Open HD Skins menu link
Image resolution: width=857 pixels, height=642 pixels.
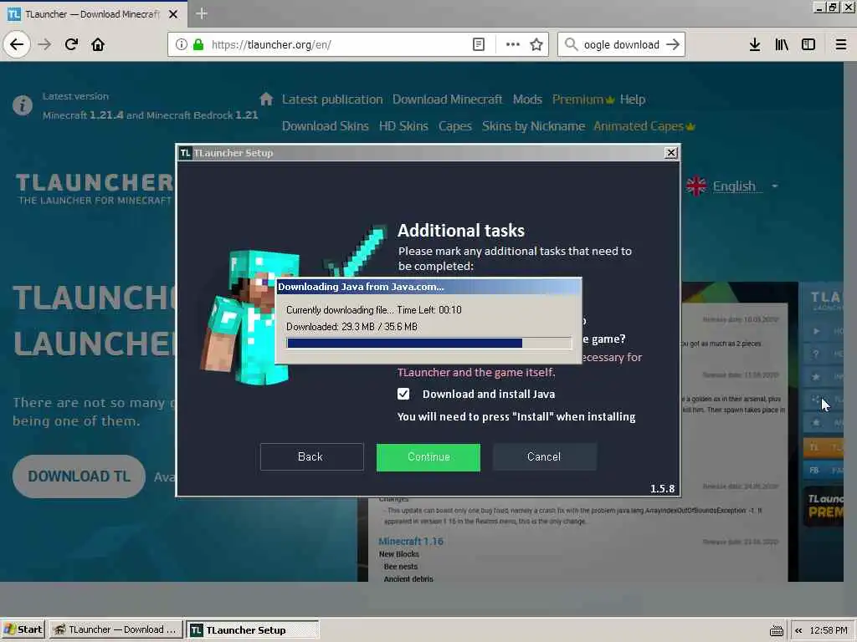403,126
